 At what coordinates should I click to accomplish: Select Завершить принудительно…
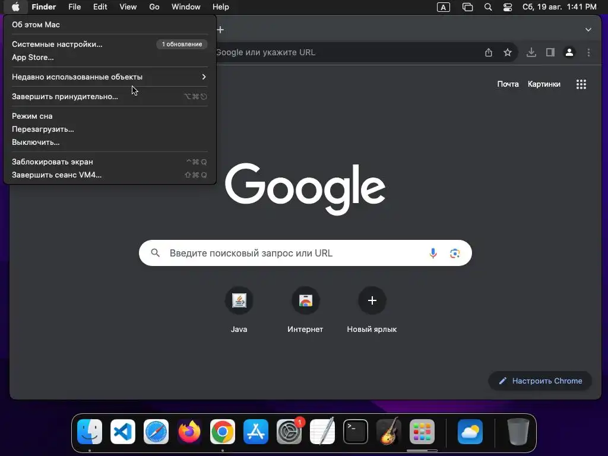[x=110, y=97]
